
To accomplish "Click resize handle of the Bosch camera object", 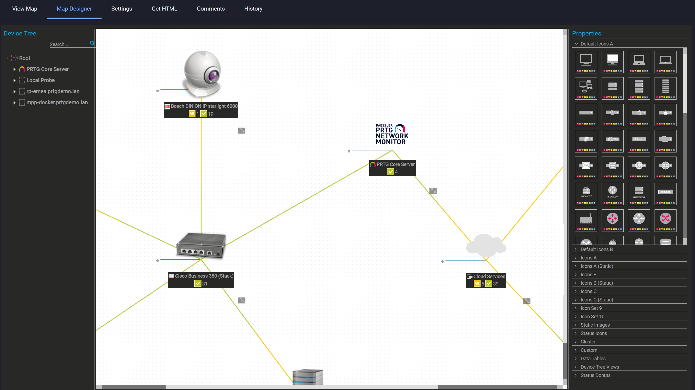I will point(242,131).
